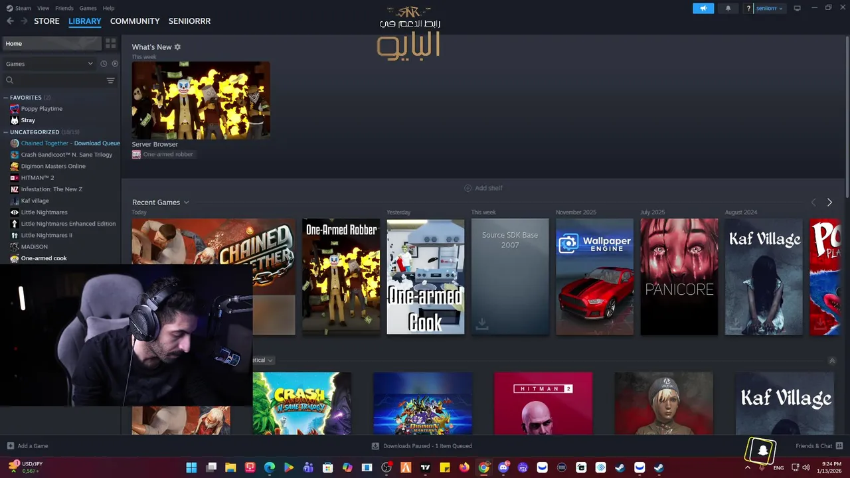Open the Help menu
Viewport: 850px width, 478px height.
[108, 8]
